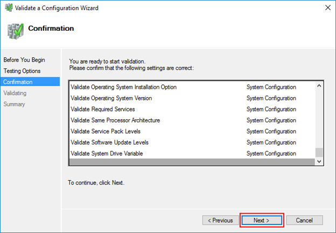This screenshot has height=233, width=336.
Task: Select the Summary step in sidebar
Action: [14, 104]
